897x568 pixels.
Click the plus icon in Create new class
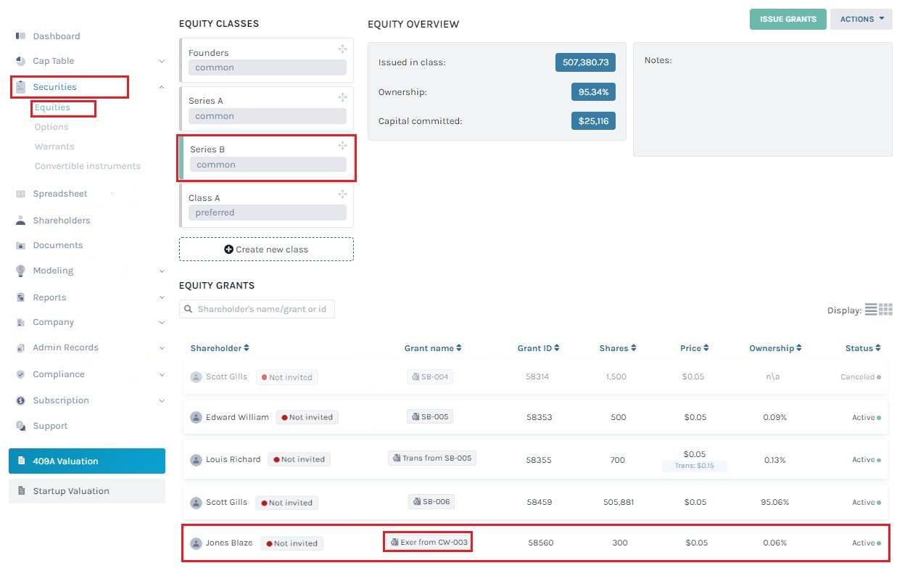(x=229, y=250)
